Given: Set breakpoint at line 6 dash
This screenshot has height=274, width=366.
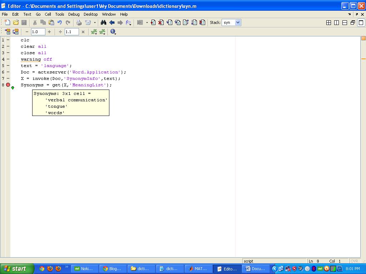Looking at the screenshot, I should (8, 72).
